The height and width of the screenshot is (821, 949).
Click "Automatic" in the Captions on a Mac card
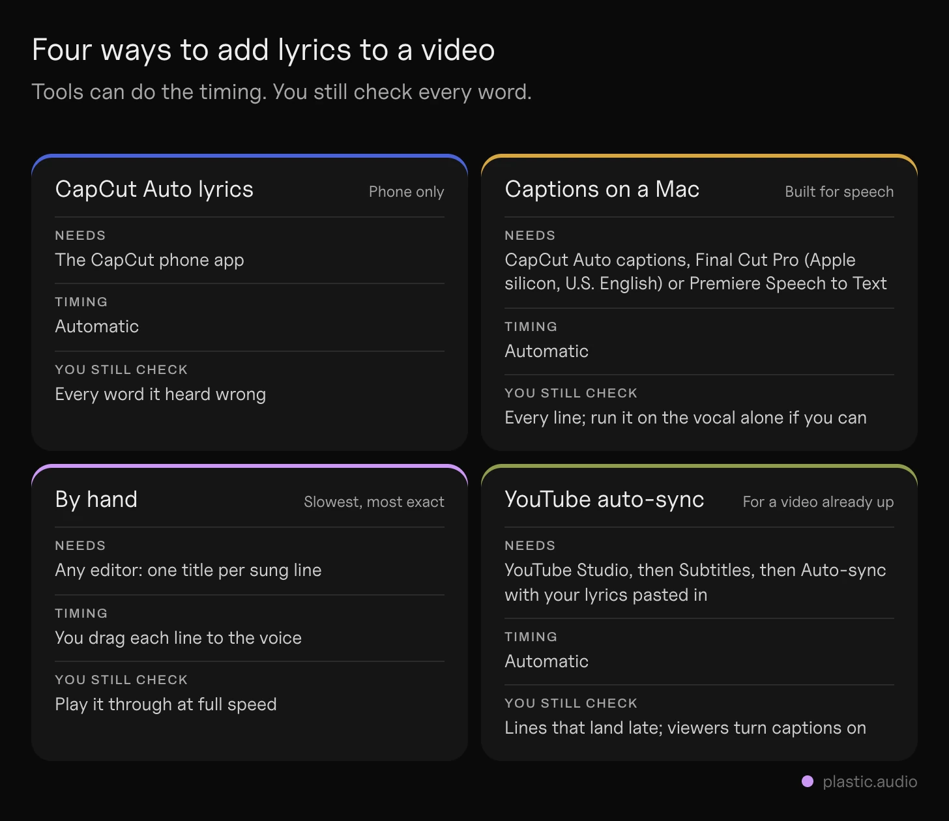coord(547,351)
